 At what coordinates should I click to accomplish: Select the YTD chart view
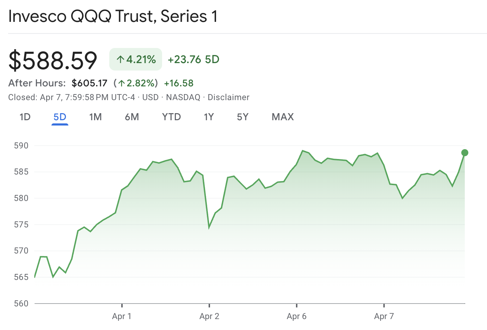point(172,117)
